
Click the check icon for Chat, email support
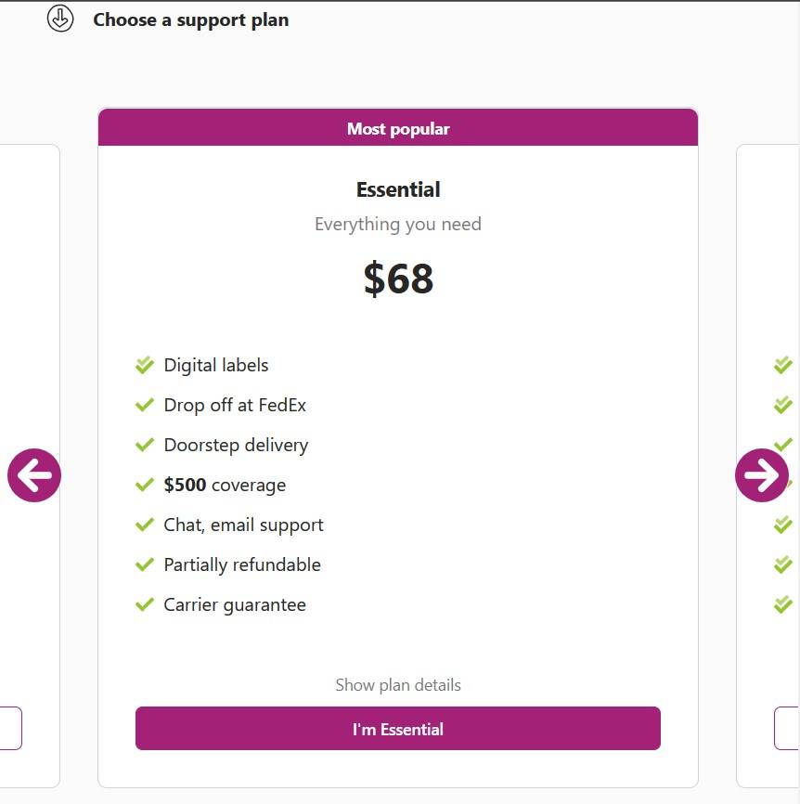145,525
